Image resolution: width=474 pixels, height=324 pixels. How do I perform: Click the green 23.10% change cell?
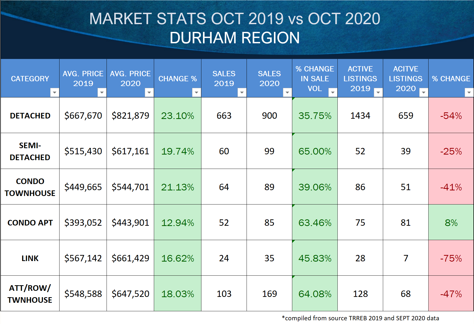click(177, 116)
